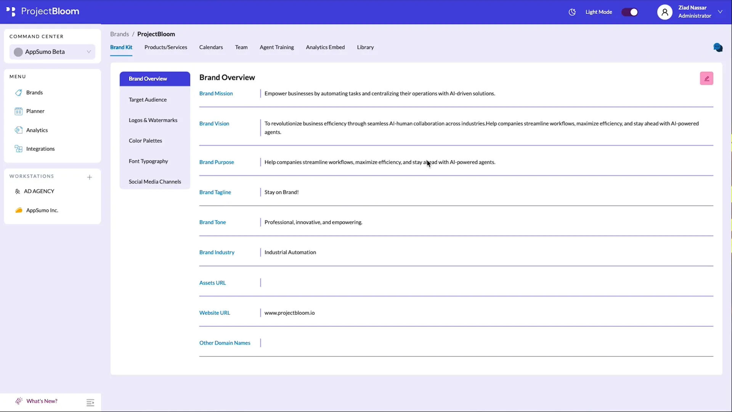The height and width of the screenshot is (412, 732).
Task: Click the Other Domain Names label
Action: (x=225, y=343)
